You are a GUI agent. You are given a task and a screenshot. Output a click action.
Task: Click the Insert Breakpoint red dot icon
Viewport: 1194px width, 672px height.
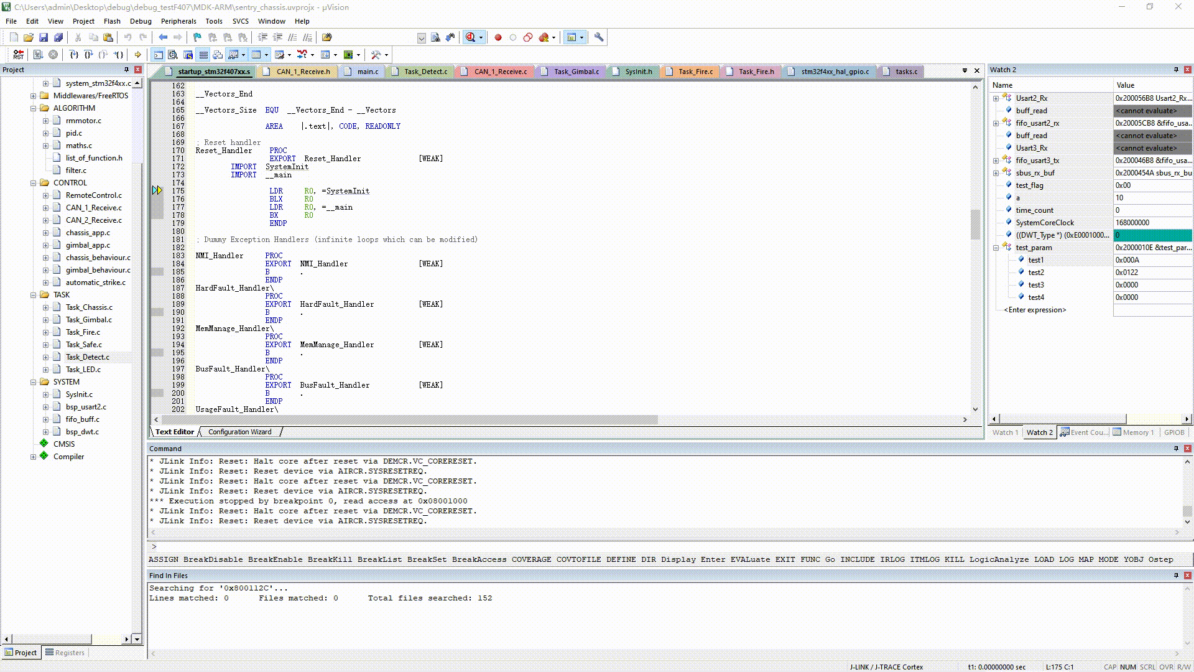pos(497,37)
